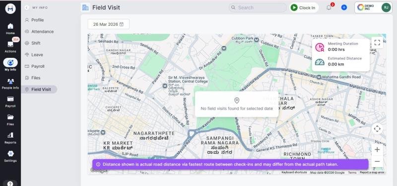Click Mahatma Gandhi Road metro marker
397x186 pixels.
(x=319, y=77)
